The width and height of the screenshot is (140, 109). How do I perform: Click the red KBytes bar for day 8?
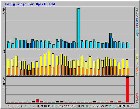tap(37, 101)
